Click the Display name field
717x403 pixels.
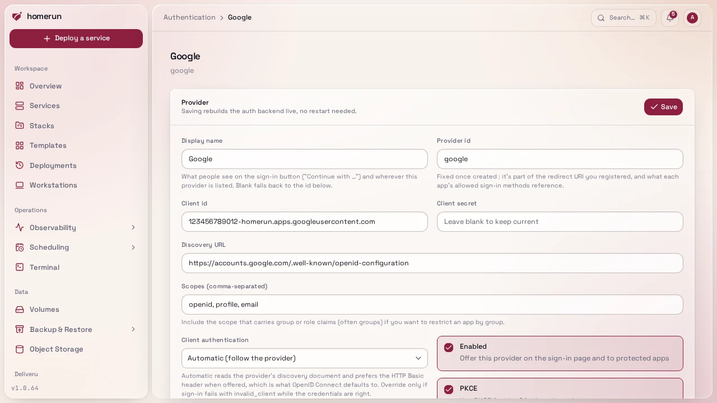[305, 159]
